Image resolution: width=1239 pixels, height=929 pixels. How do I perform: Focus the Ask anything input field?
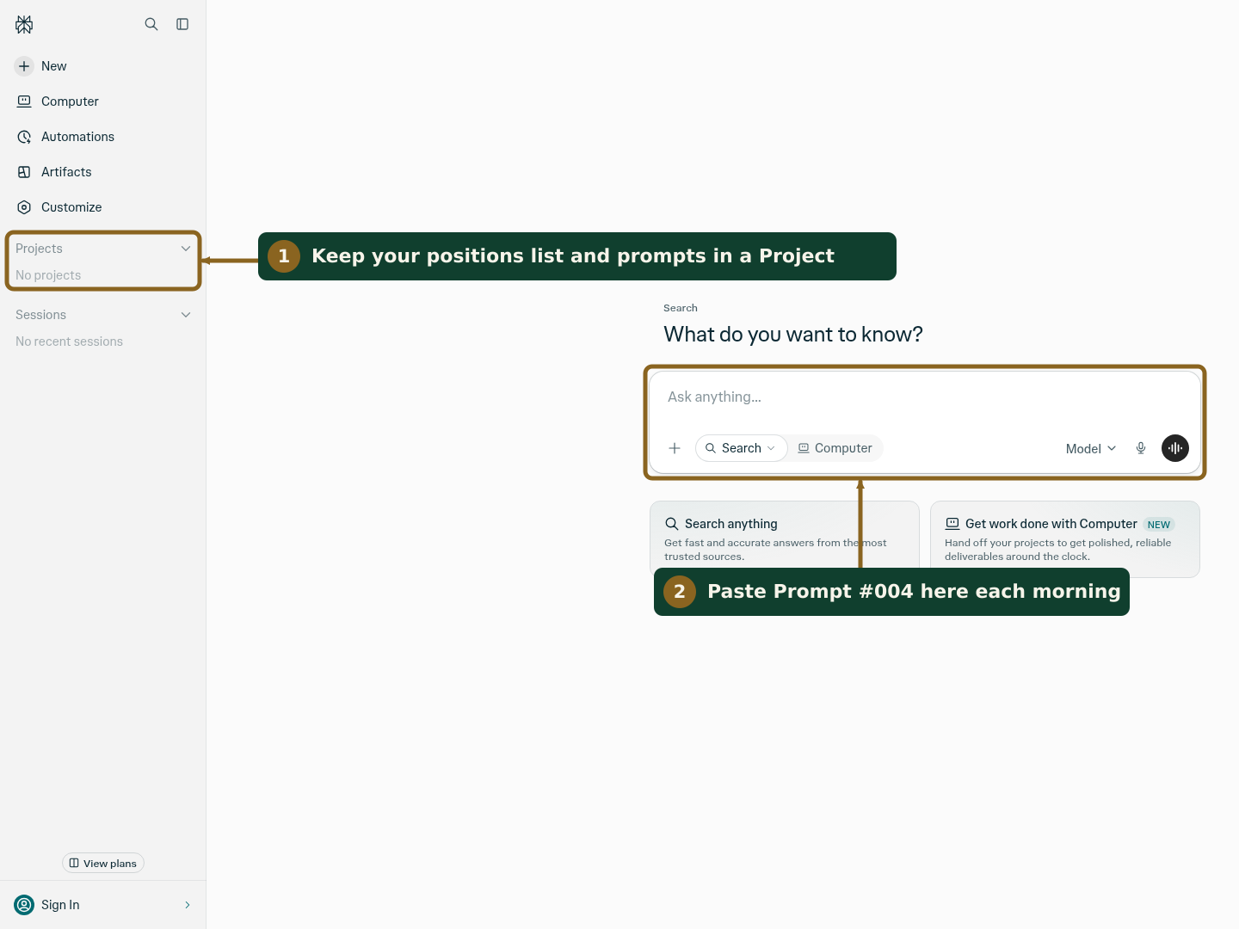[924, 397]
